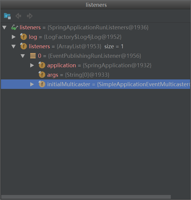Select the String[0]@1933 value
Viewport: 191px width, 200px height.
click(87, 75)
